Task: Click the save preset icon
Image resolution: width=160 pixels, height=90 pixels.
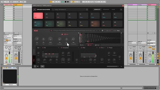Action: pos(87,9)
